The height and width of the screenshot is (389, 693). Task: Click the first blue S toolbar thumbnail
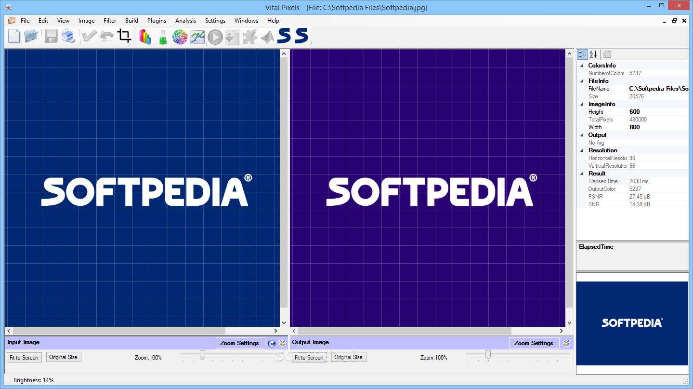[x=284, y=36]
